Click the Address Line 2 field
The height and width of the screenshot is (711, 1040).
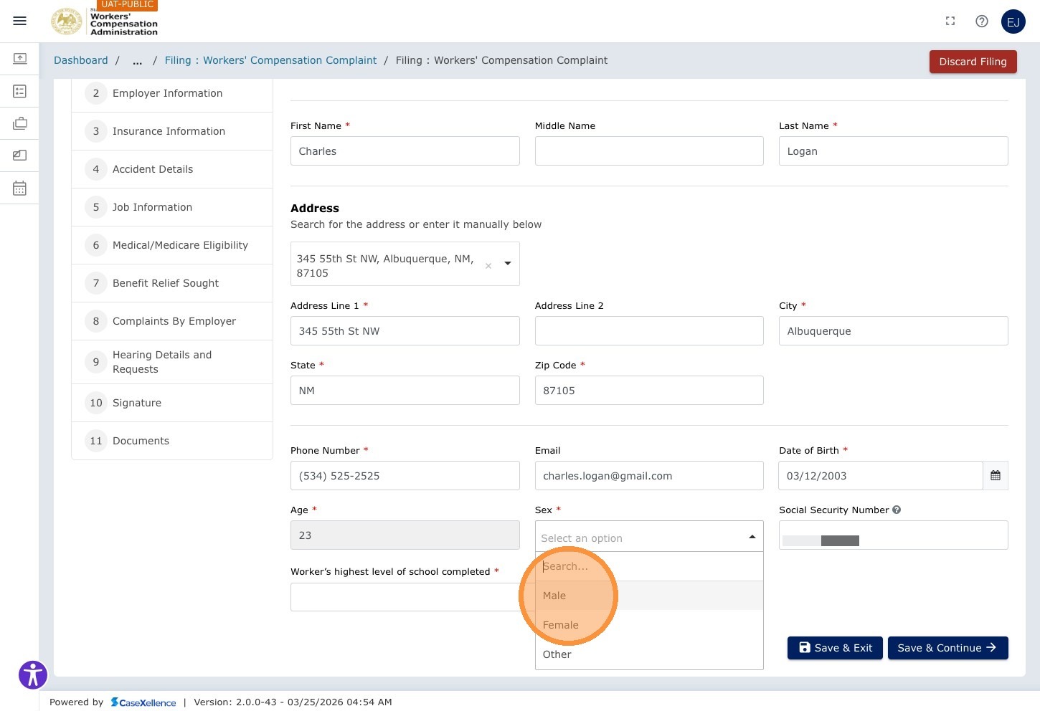[x=649, y=331]
